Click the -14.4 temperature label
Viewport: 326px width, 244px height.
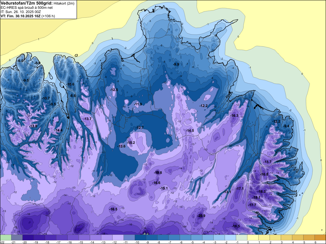[58, 130]
